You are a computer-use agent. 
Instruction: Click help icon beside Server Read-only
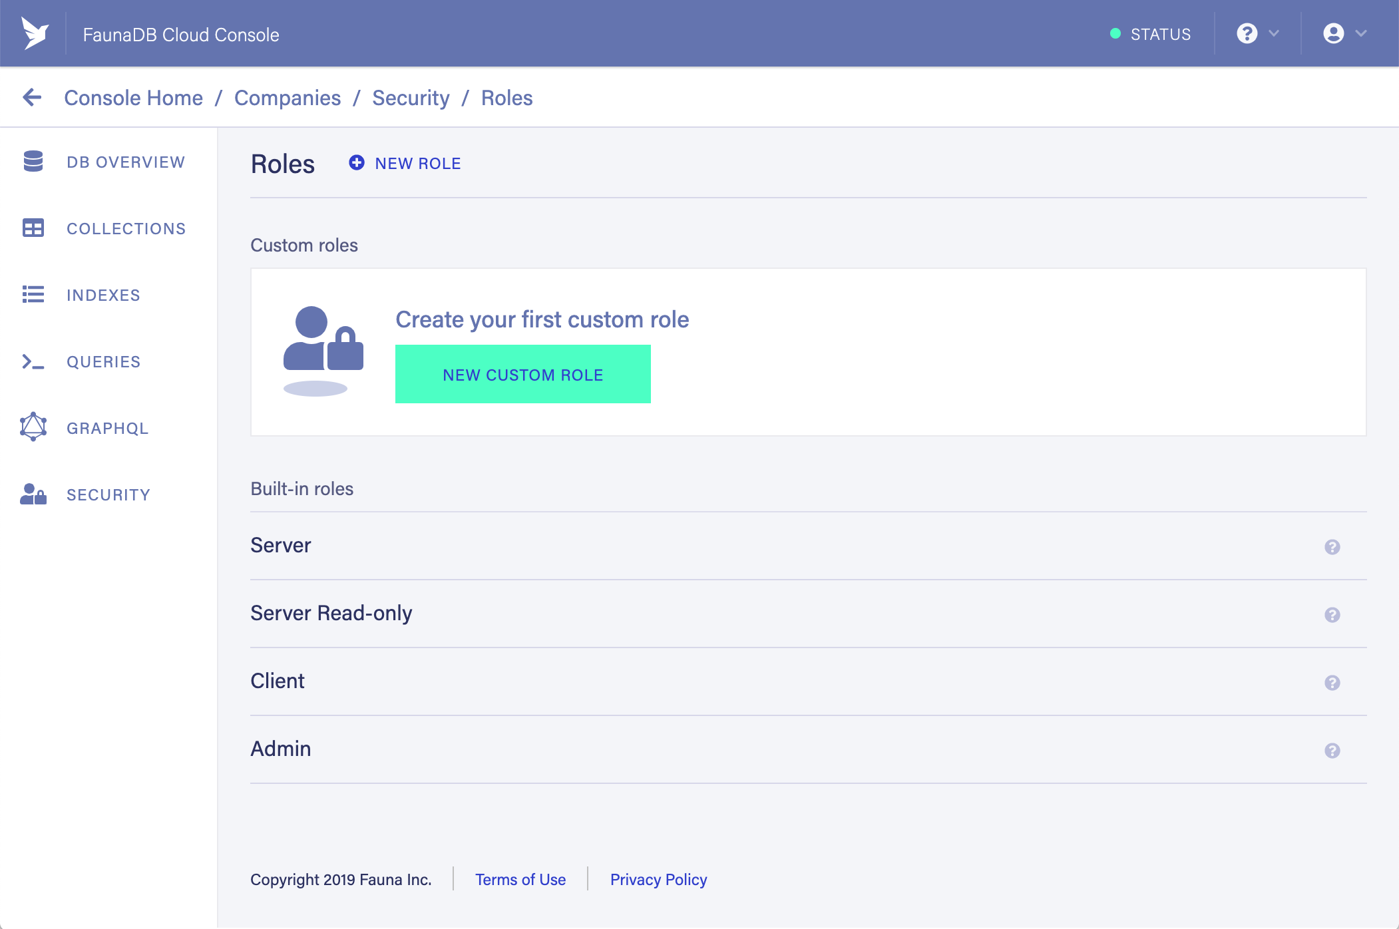pyautogui.click(x=1332, y=615)
